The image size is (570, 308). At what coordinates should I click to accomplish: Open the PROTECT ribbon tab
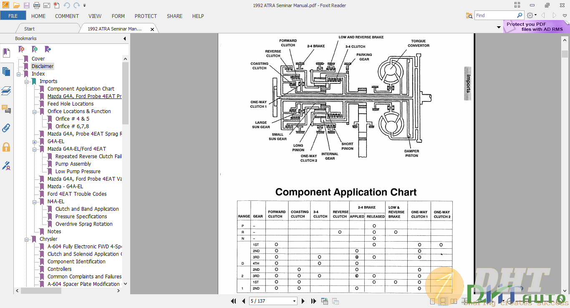(x=146, y=16)
